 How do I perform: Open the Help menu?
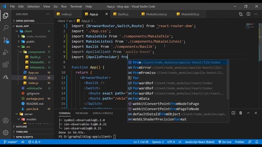(x=89, y=7)
